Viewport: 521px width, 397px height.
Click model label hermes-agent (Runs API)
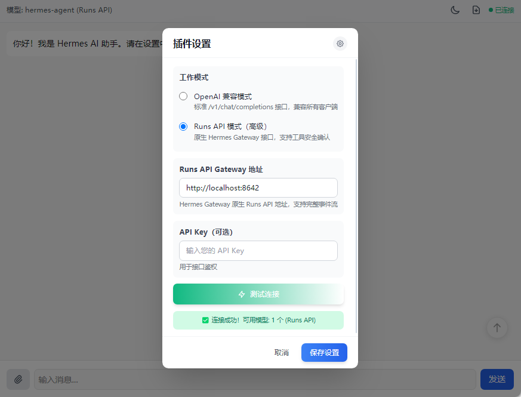coord(60,10)
